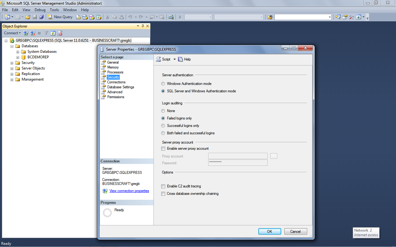396x247 pixels.
Task: Click OK in Server Properties dialog
Action: click(269, 231)
